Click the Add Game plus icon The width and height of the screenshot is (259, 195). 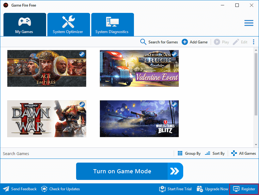pos(185,42)
